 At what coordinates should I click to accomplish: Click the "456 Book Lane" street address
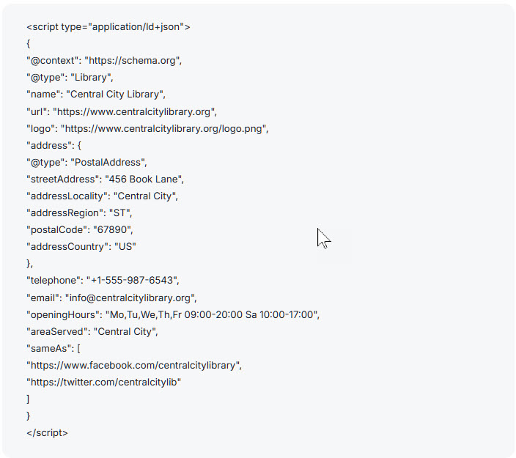point(144,179)
